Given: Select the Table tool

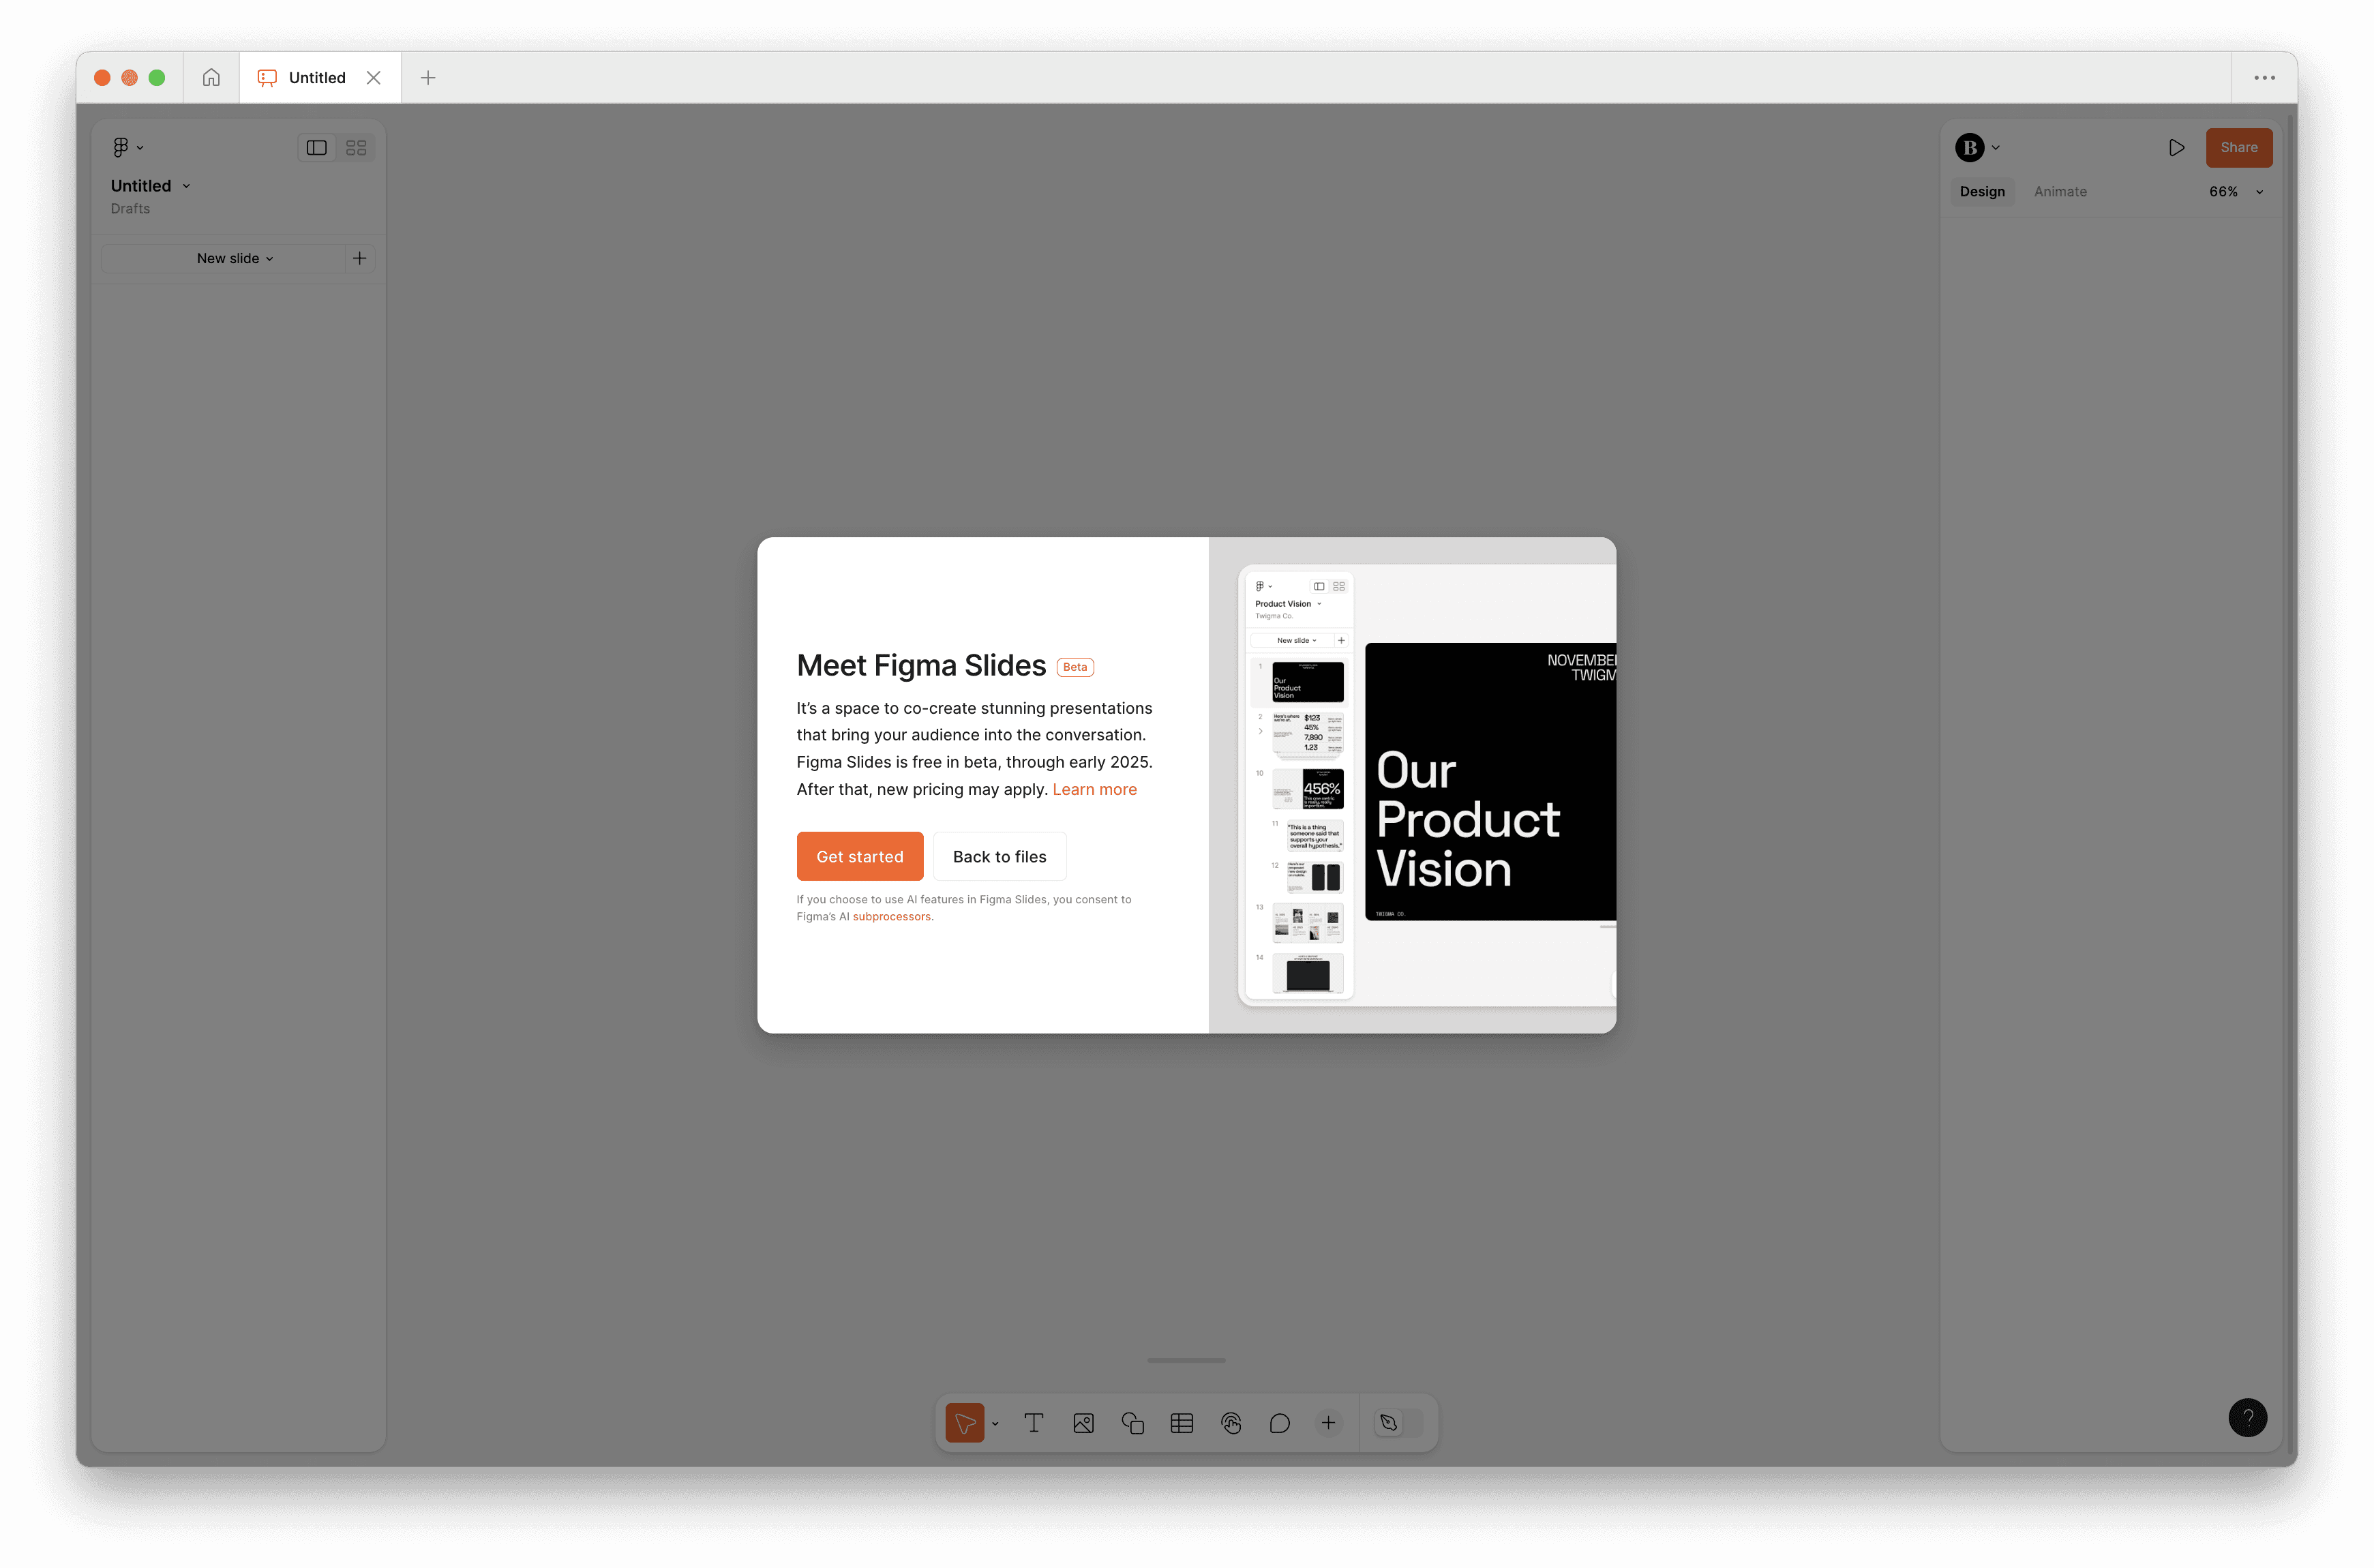Looking at the screenshot, I should pos(1181,1423).
